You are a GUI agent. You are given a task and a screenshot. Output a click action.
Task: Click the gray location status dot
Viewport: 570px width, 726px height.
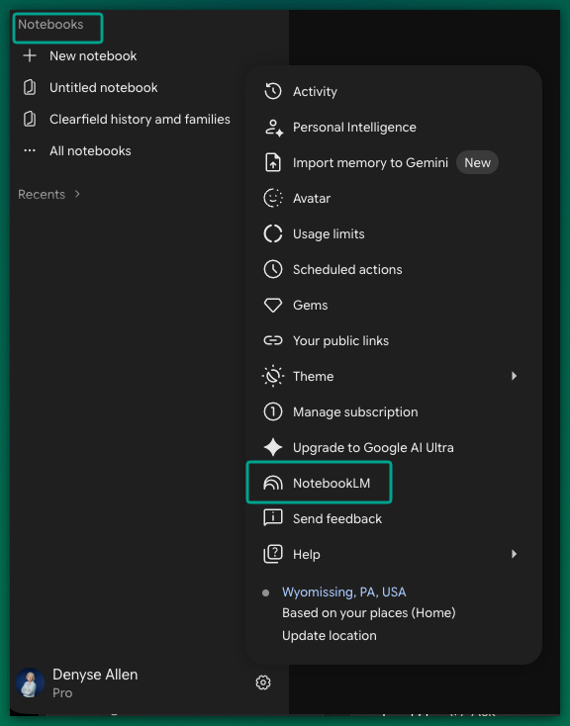(x=265, y=592)
